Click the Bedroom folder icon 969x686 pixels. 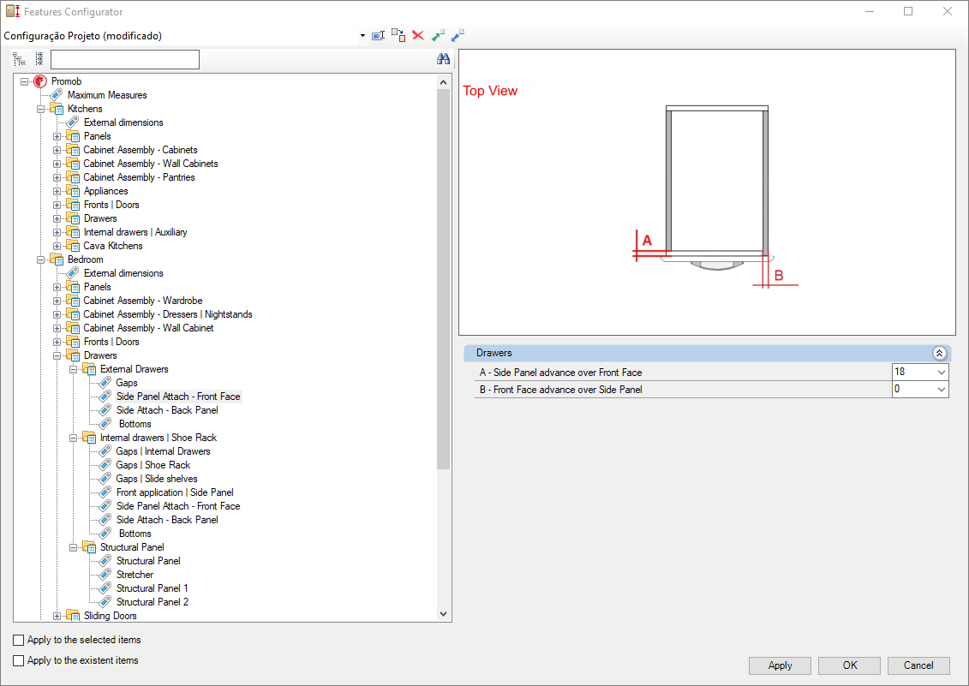pyautogui.click(x=57, y=259)
